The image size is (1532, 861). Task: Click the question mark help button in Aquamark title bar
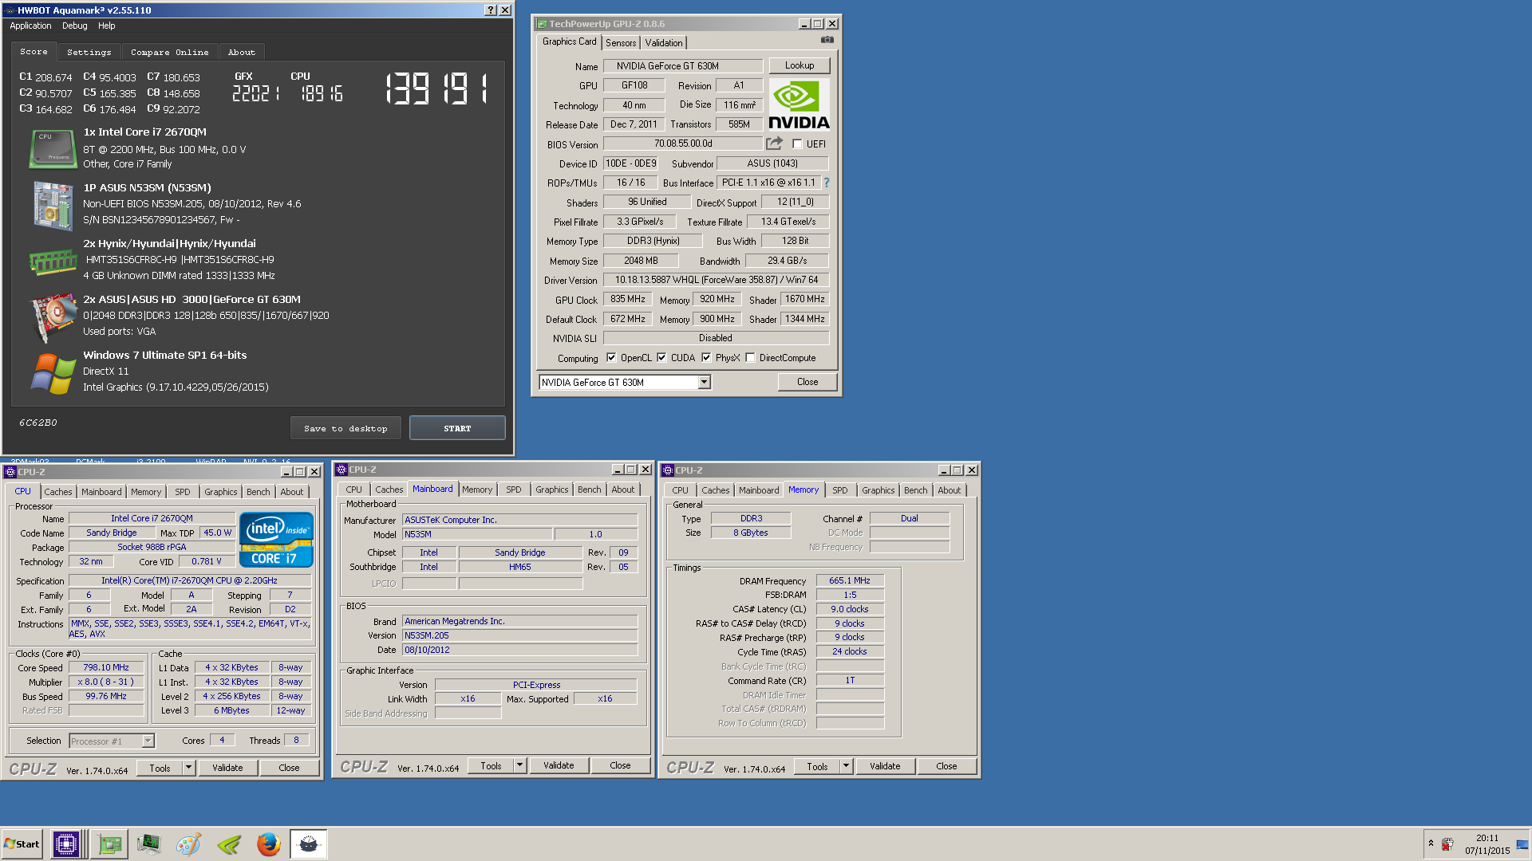point(491,10)
